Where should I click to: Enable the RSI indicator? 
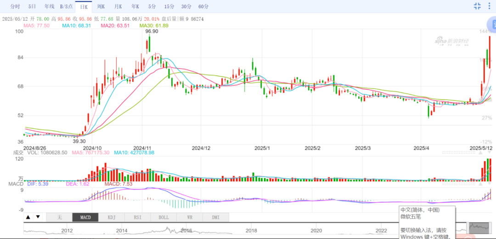[x=137, y=217]
